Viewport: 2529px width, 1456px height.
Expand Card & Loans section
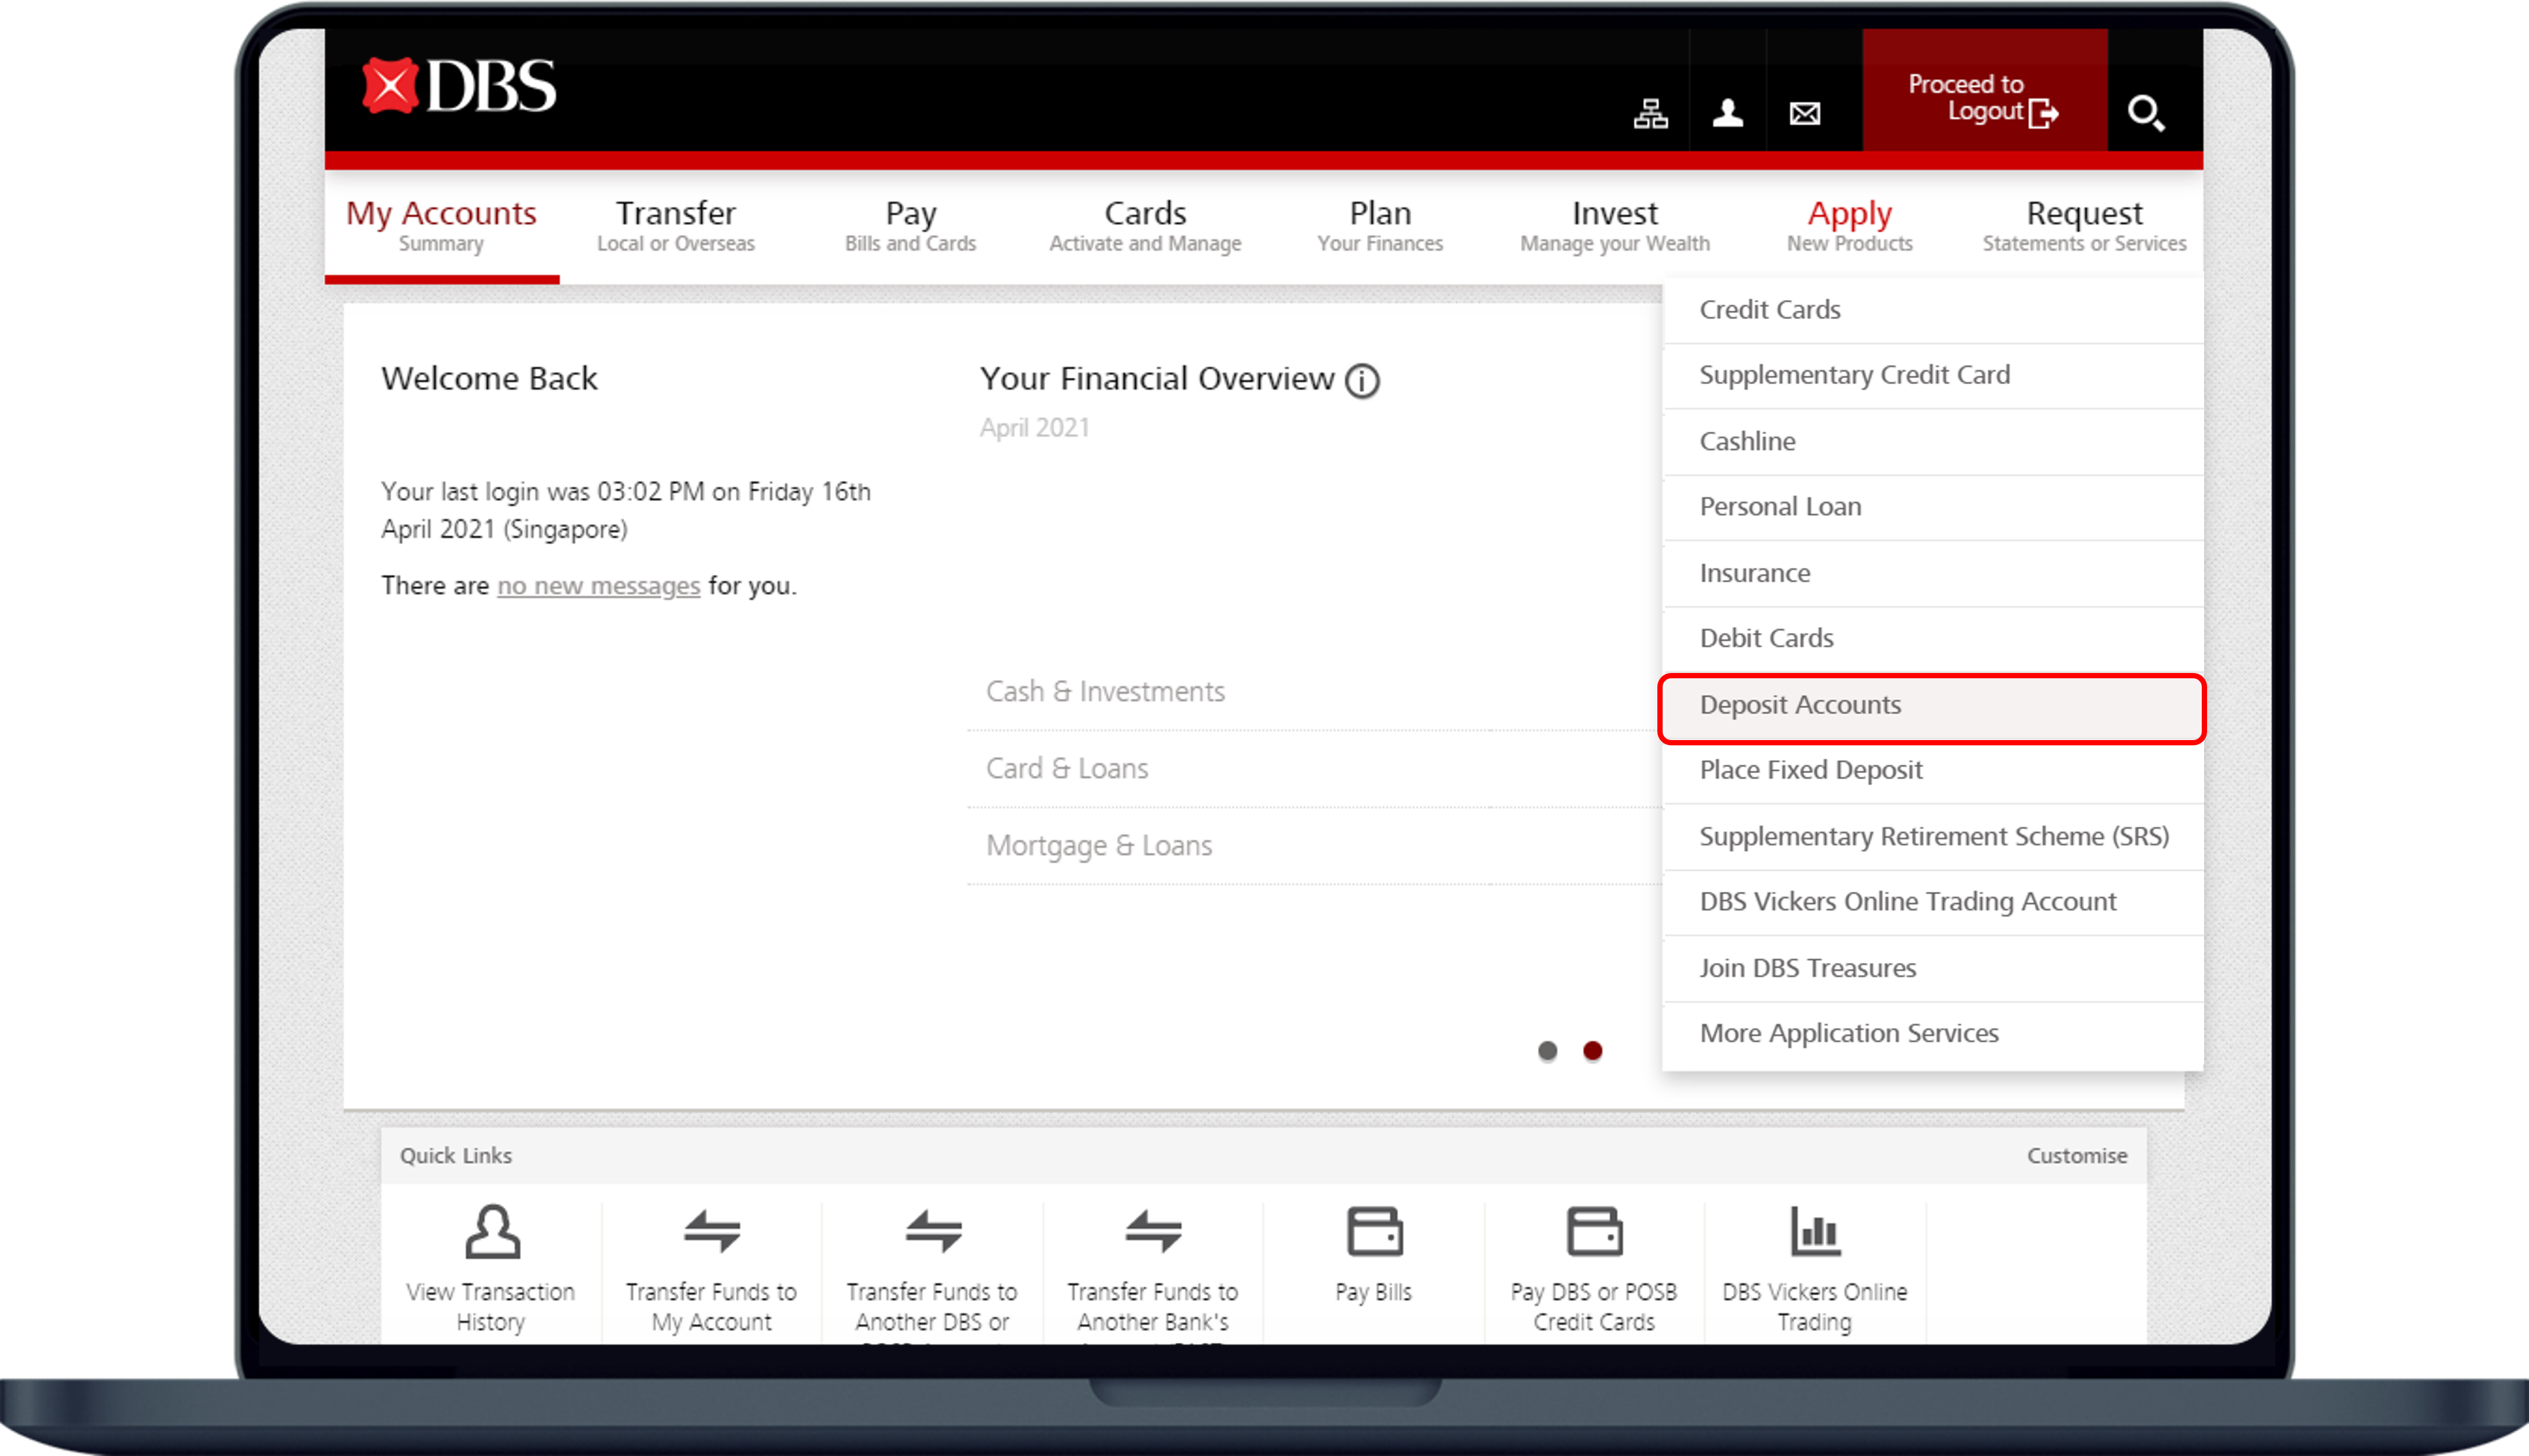click(x=1066, y=769)
